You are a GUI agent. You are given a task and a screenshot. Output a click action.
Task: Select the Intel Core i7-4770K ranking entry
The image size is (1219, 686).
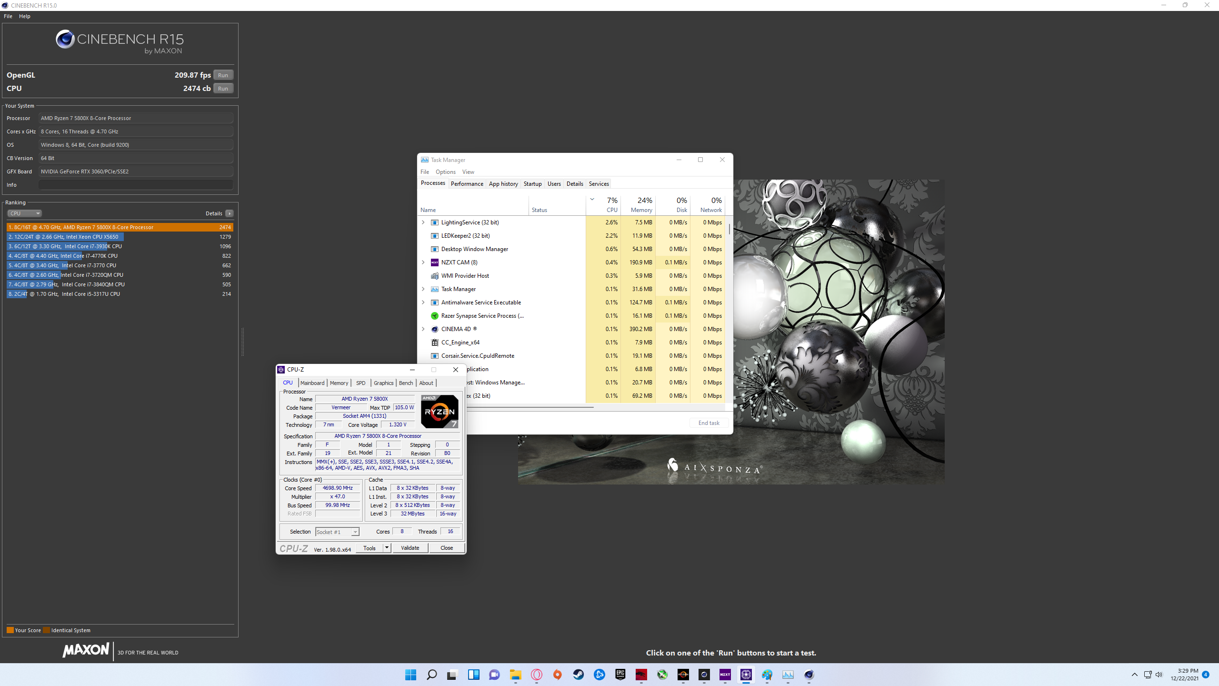pyautogui.click(x=120, y=256)
